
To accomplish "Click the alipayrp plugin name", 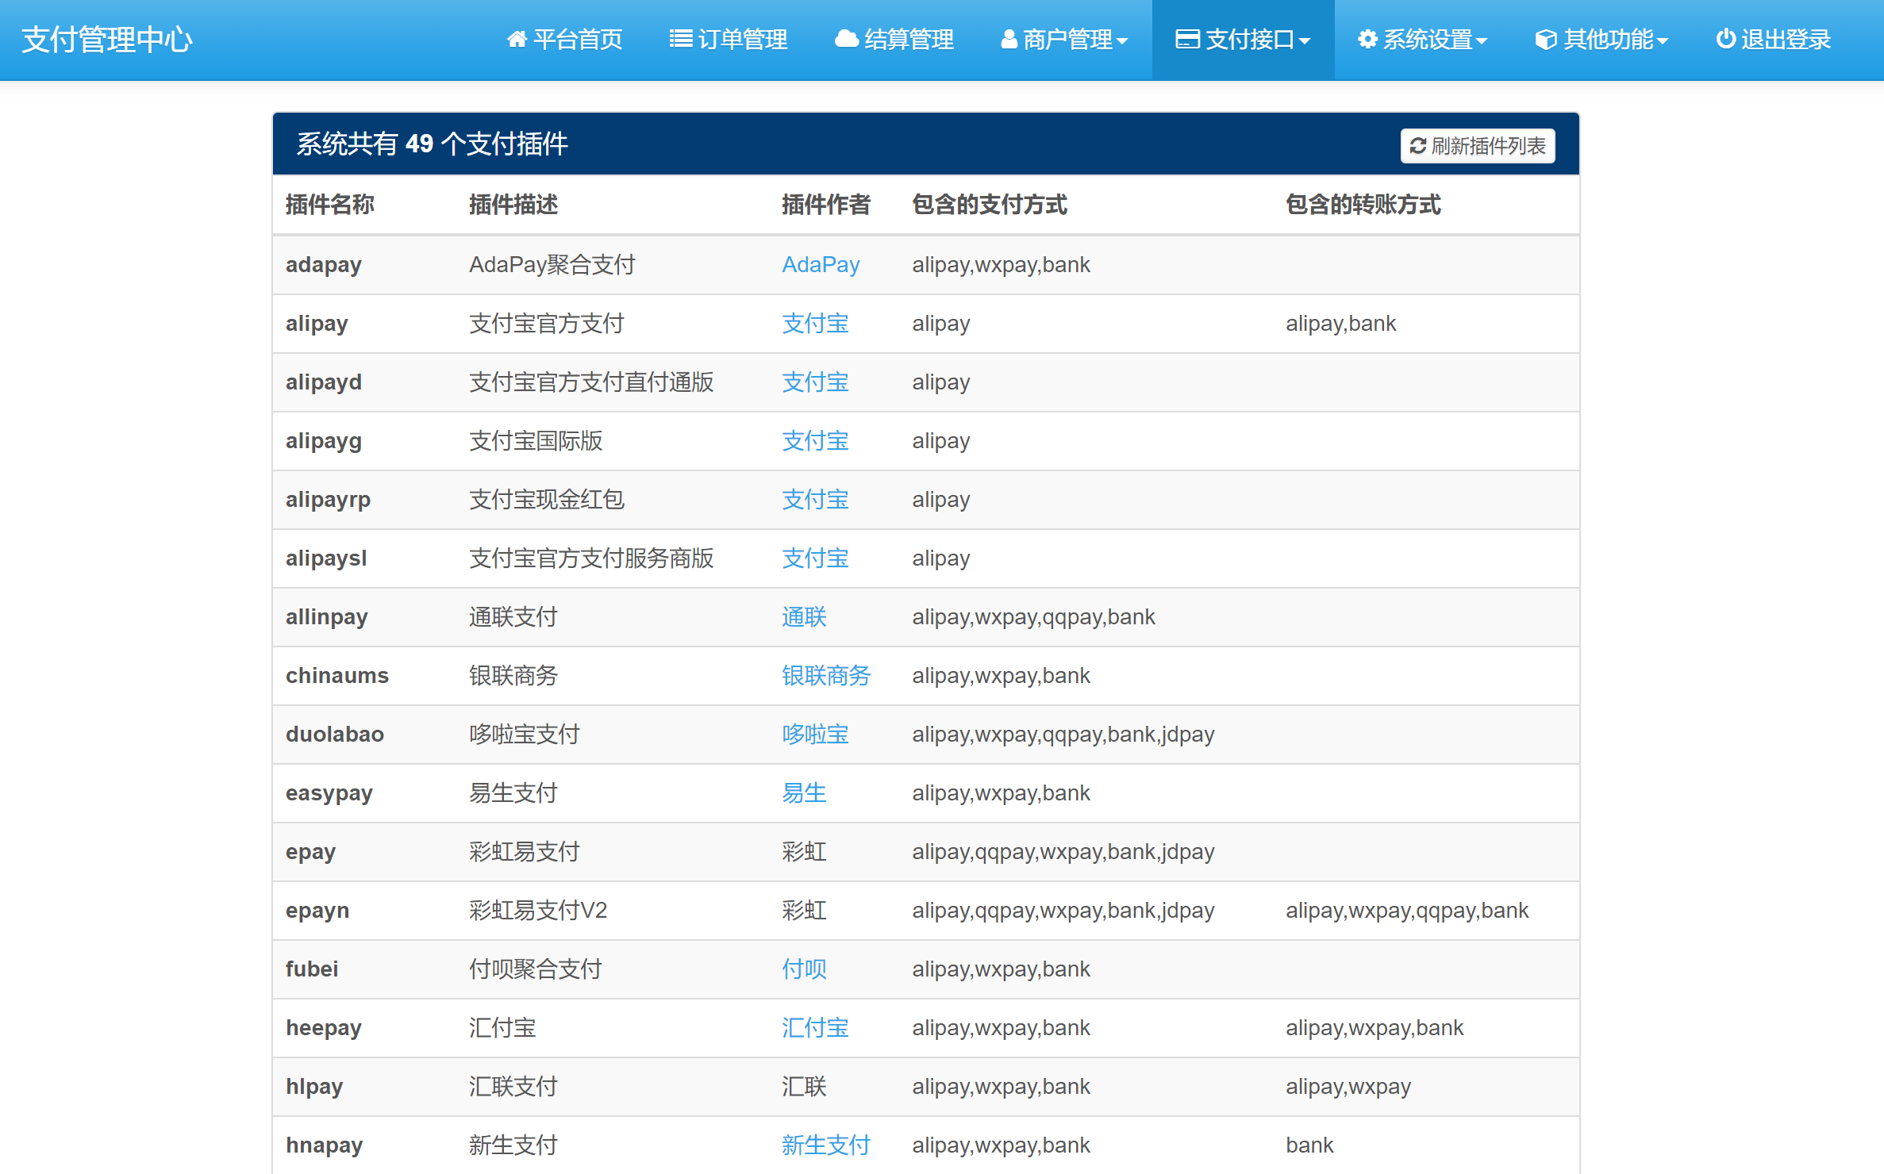I will pos(329,499).
